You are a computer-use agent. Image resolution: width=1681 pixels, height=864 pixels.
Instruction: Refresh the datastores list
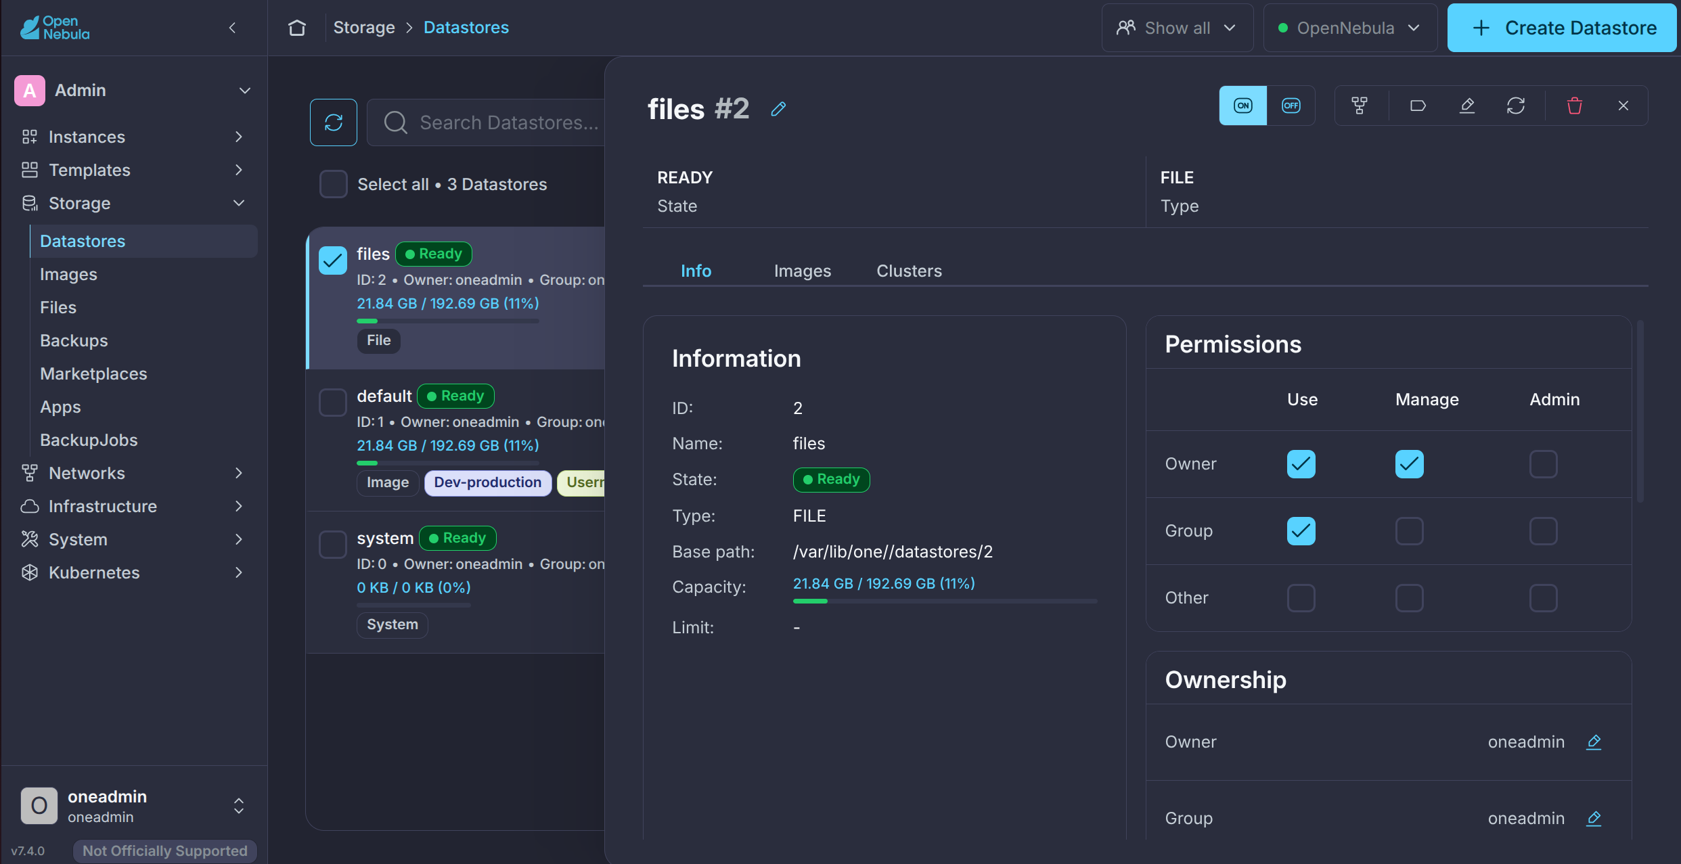pos(334,122)
